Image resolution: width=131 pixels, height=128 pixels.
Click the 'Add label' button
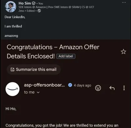(66, 56)
